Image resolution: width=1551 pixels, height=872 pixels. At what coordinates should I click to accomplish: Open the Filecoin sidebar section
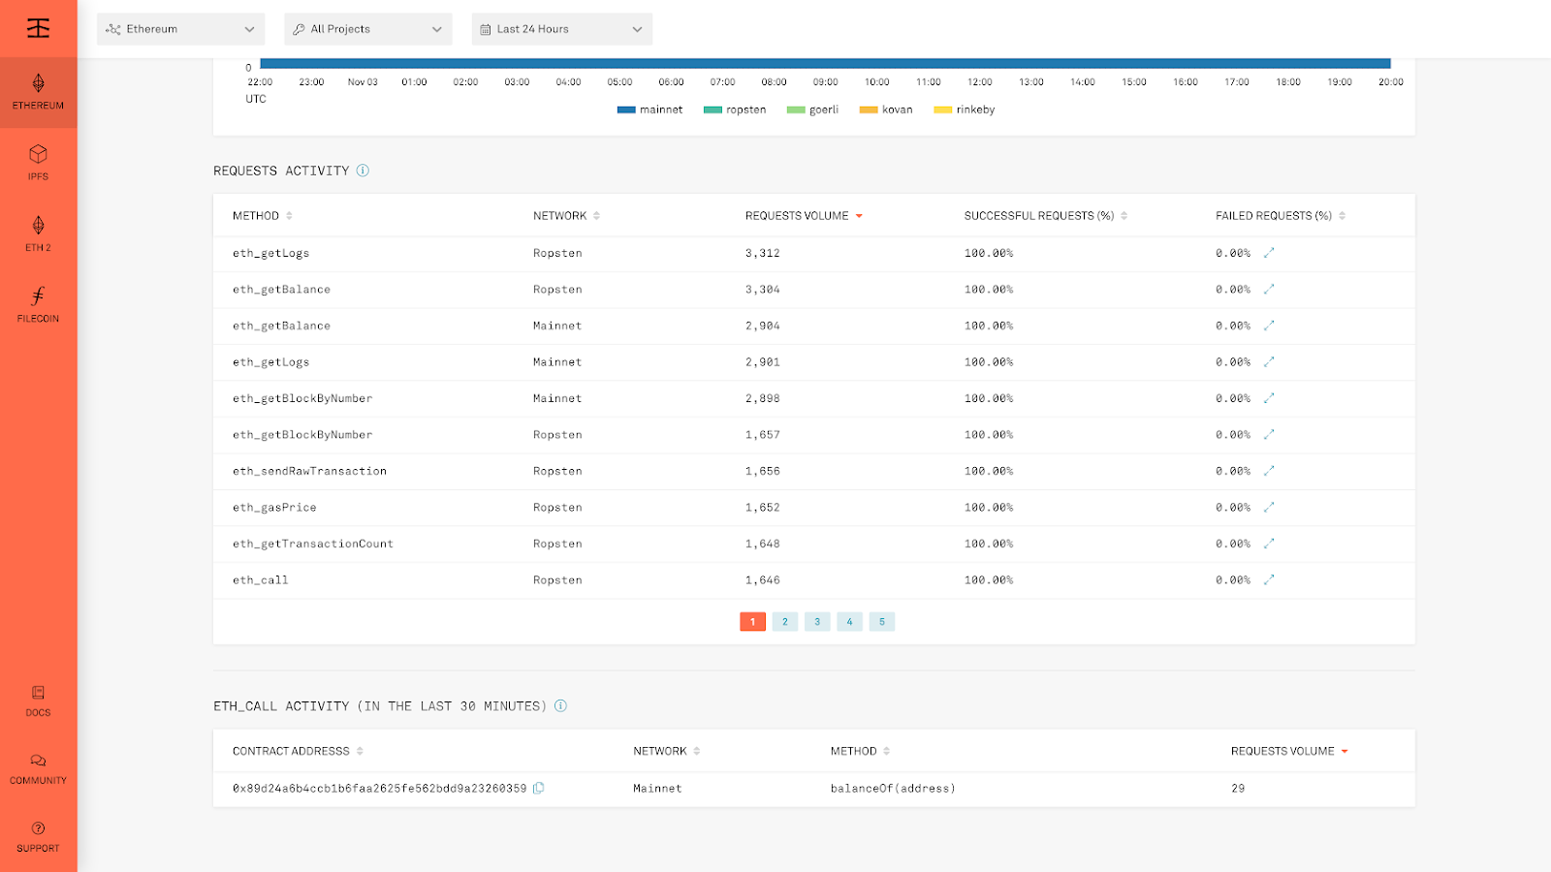38,304
